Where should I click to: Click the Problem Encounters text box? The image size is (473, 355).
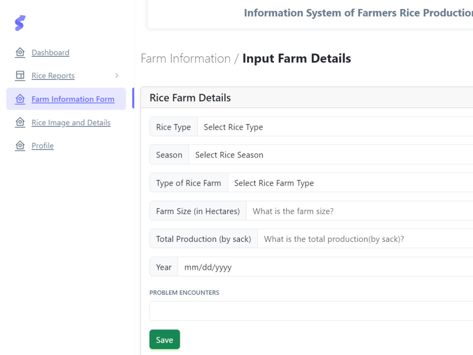tap(311, 311)
